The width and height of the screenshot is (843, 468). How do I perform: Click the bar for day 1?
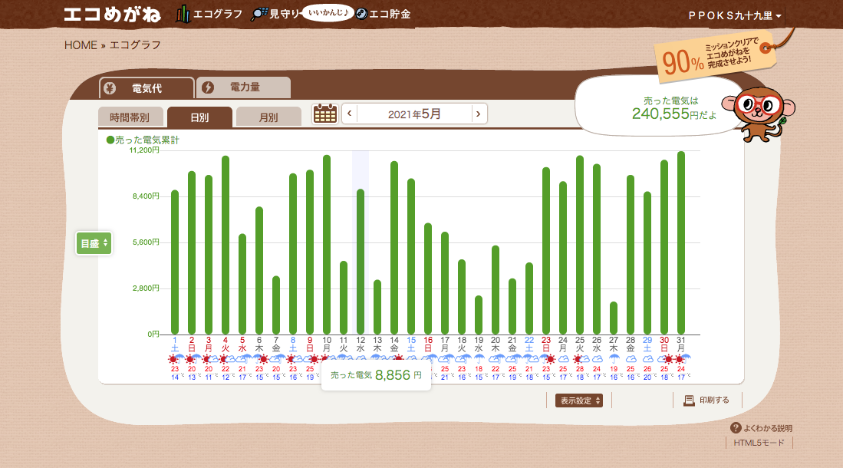coord(175,262)
